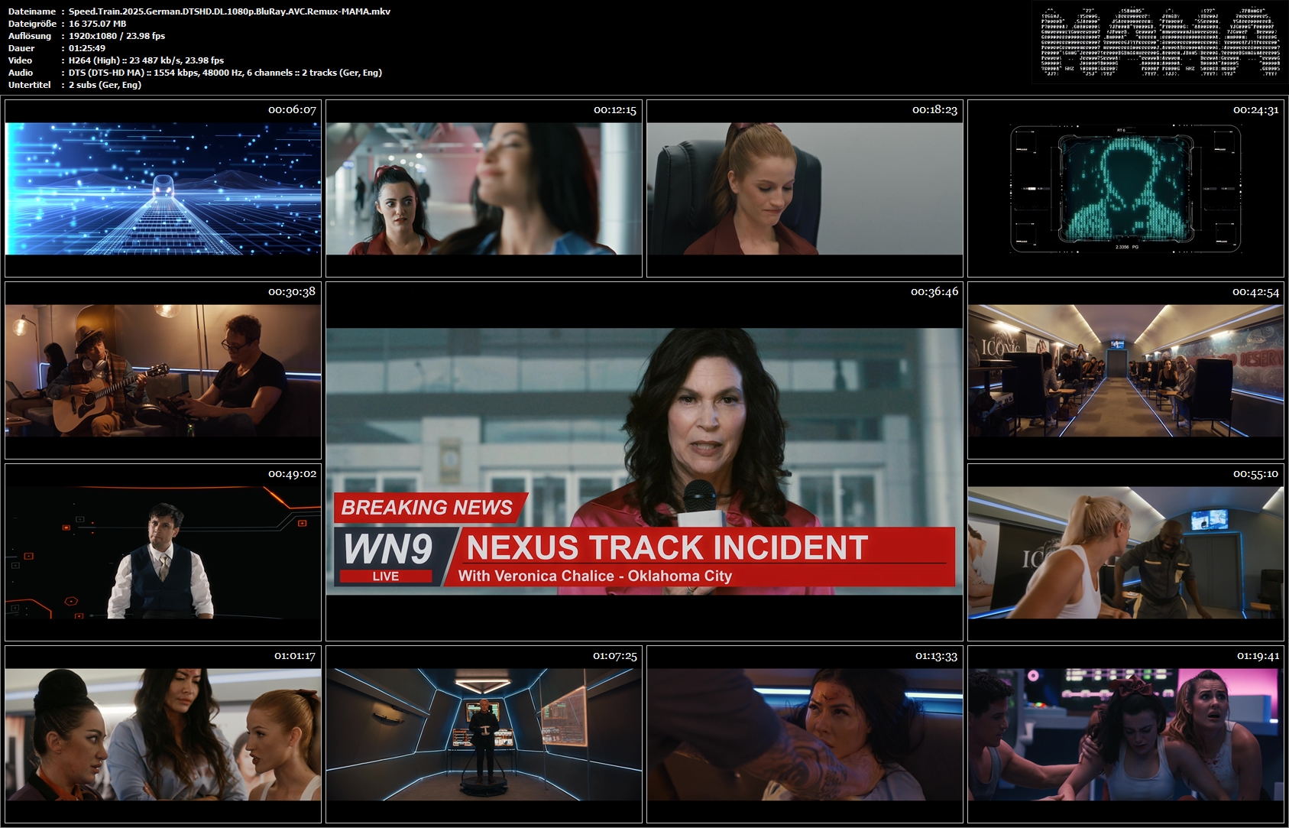Open the guitar scene thumbnail at 00:30:38

[163, 370]
